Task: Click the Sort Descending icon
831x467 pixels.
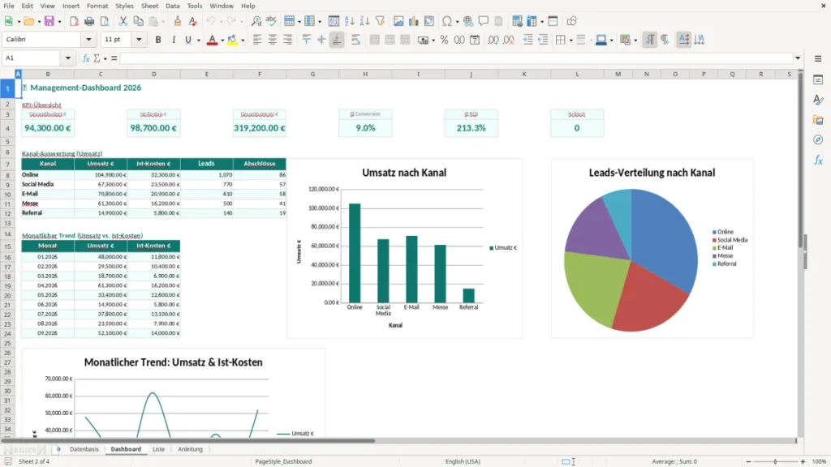Action: click(364, 21)
